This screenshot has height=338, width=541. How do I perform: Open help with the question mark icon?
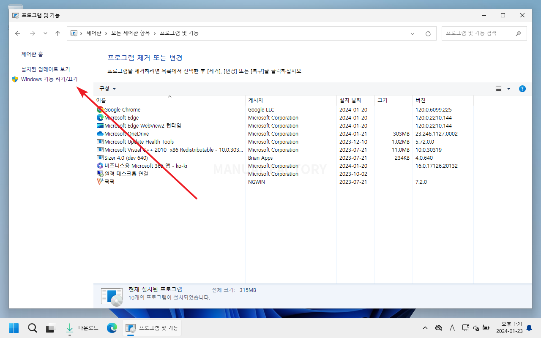(522, 89)
